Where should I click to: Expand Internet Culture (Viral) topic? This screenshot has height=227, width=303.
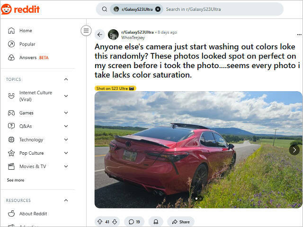pos(66,96)
